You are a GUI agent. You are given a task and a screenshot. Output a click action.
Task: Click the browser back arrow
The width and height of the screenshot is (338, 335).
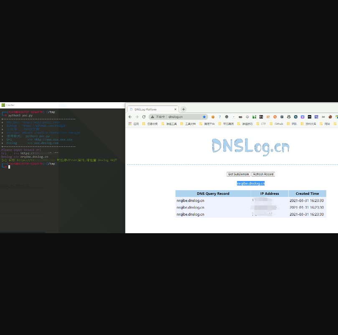[130, 117]
